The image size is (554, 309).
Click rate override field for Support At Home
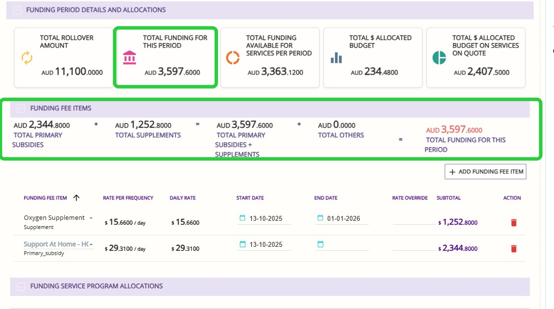click(414, 245)
